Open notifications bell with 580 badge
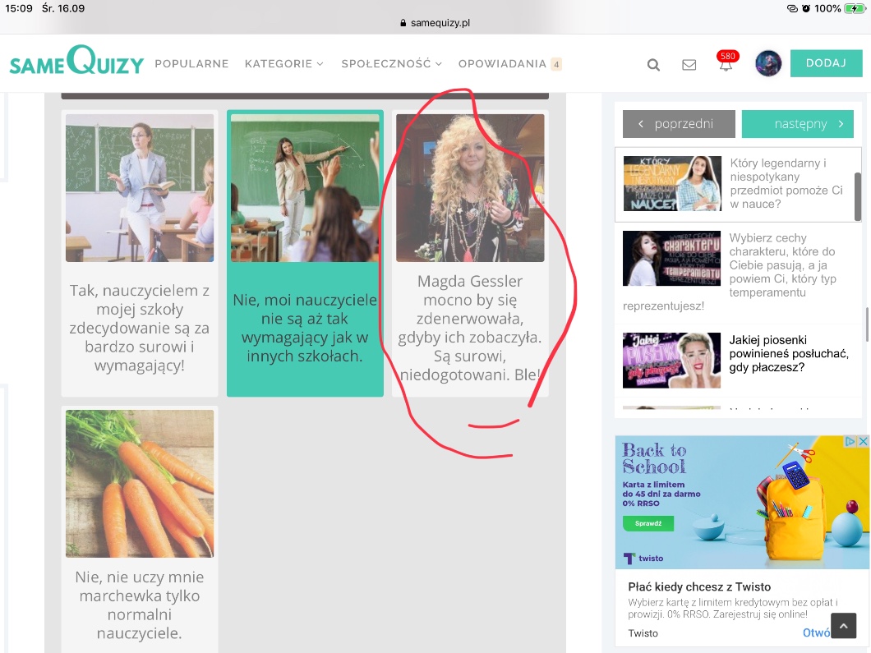 pos(726,64)
